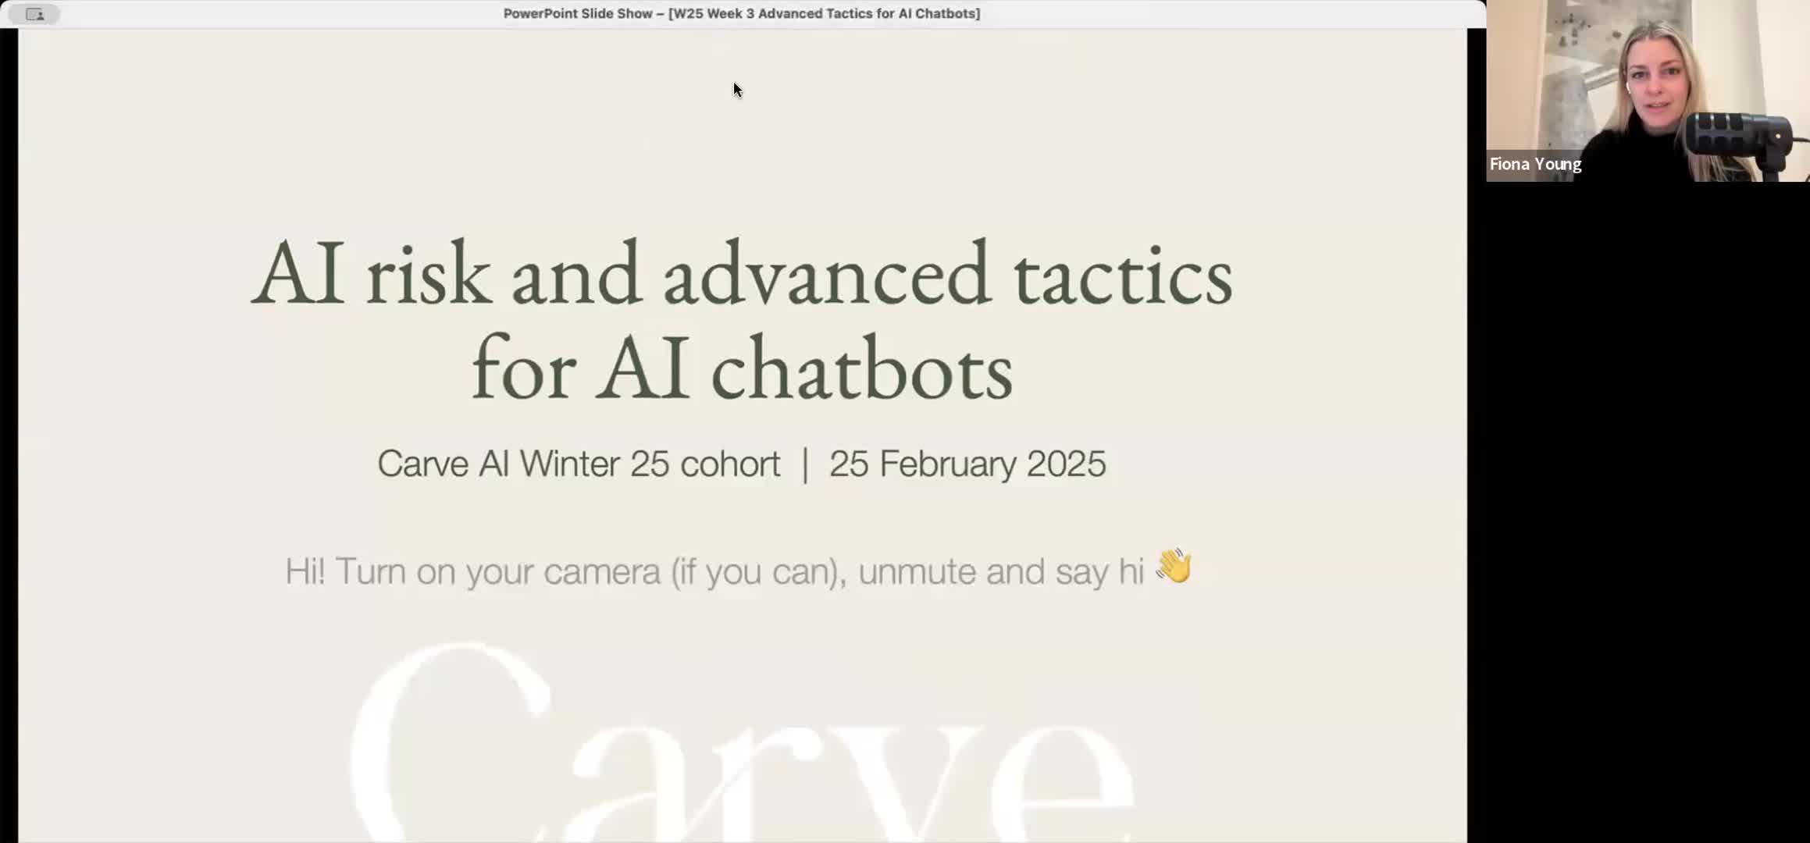The image size is (1810, 843).
Task: Click the presenter view icon in title bar
Action: pos(34,14)
